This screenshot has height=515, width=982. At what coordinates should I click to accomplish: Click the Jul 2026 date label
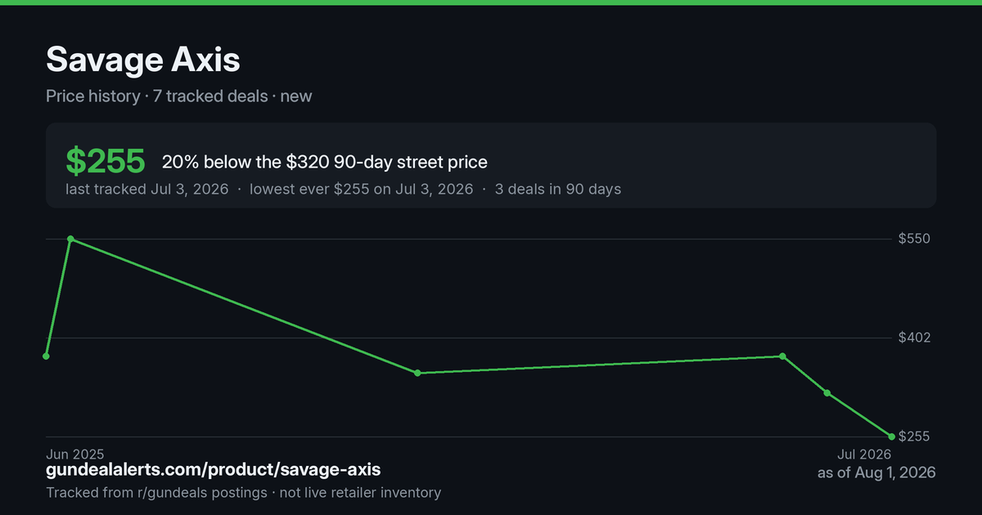click(x=863, y=454)
